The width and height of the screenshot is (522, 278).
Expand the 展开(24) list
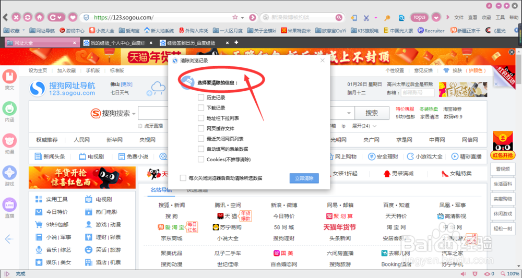(364, 126)
